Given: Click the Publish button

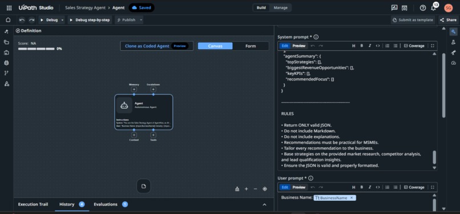Looking at the screenshot, I should [x=127, y=20].
